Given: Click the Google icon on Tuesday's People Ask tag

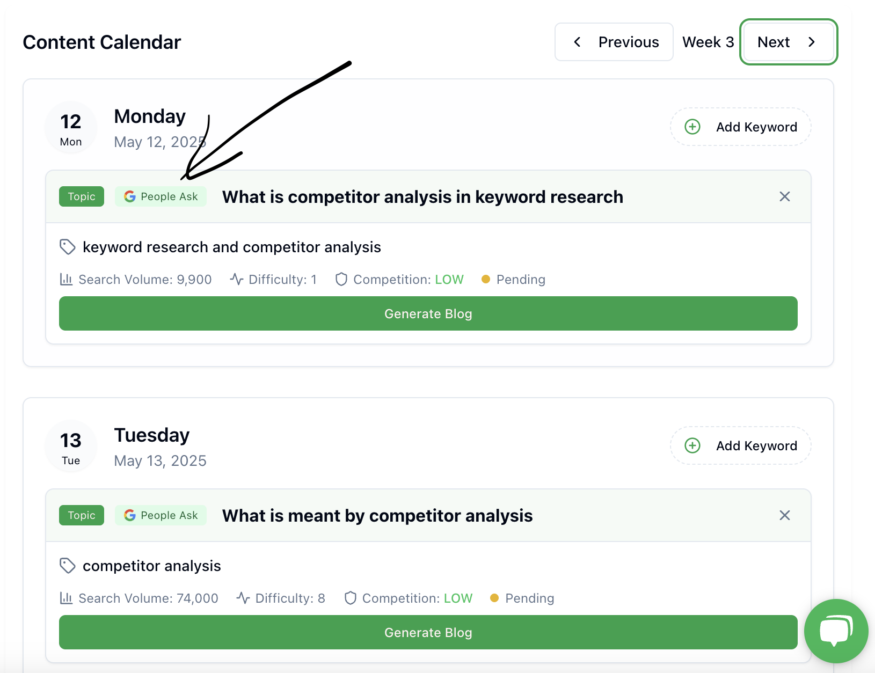Looking at the screenshot, I should pyautogui.click(x=129, y=515).
